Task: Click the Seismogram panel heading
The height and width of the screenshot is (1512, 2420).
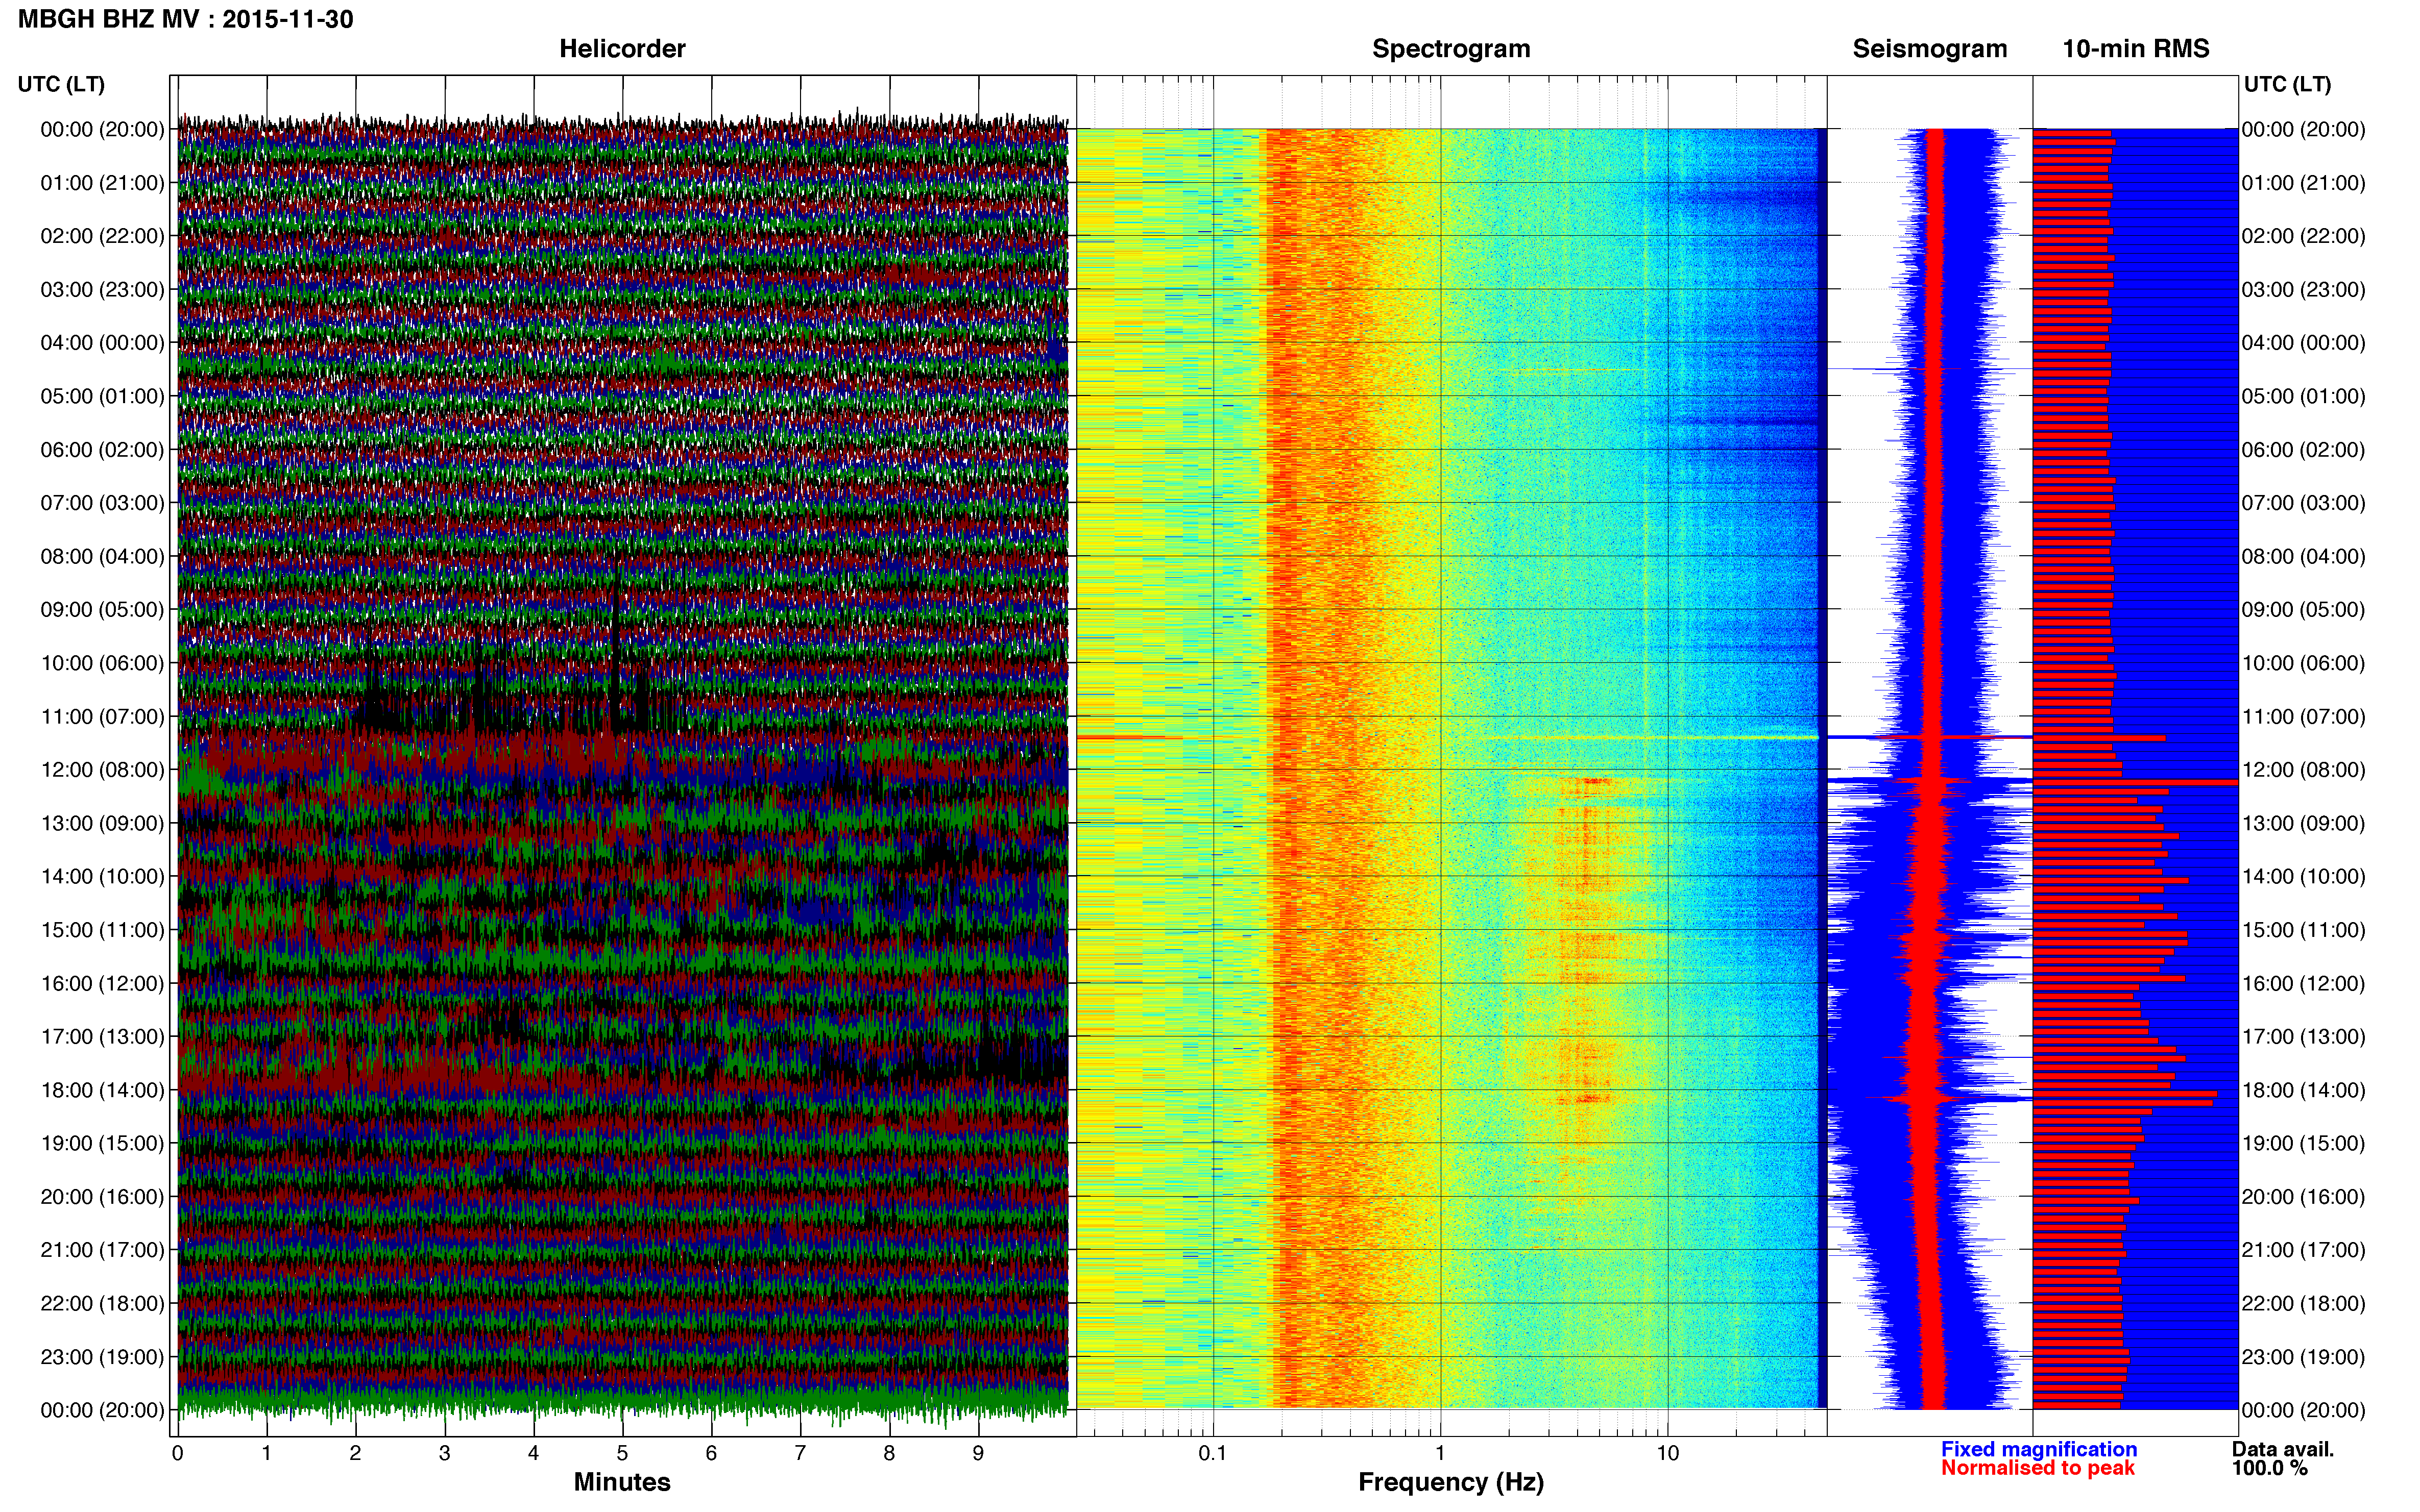Action: [x=1930, y=49]
